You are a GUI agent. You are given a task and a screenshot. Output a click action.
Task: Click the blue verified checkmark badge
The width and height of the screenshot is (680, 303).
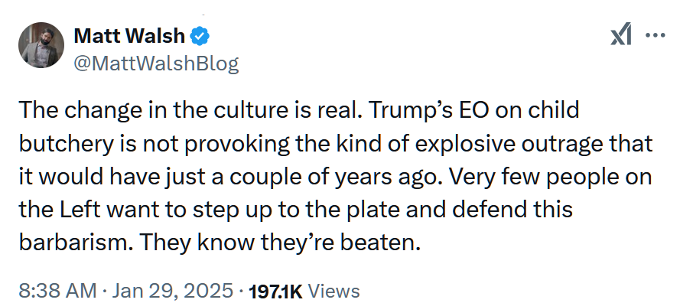tap(200, 36)
